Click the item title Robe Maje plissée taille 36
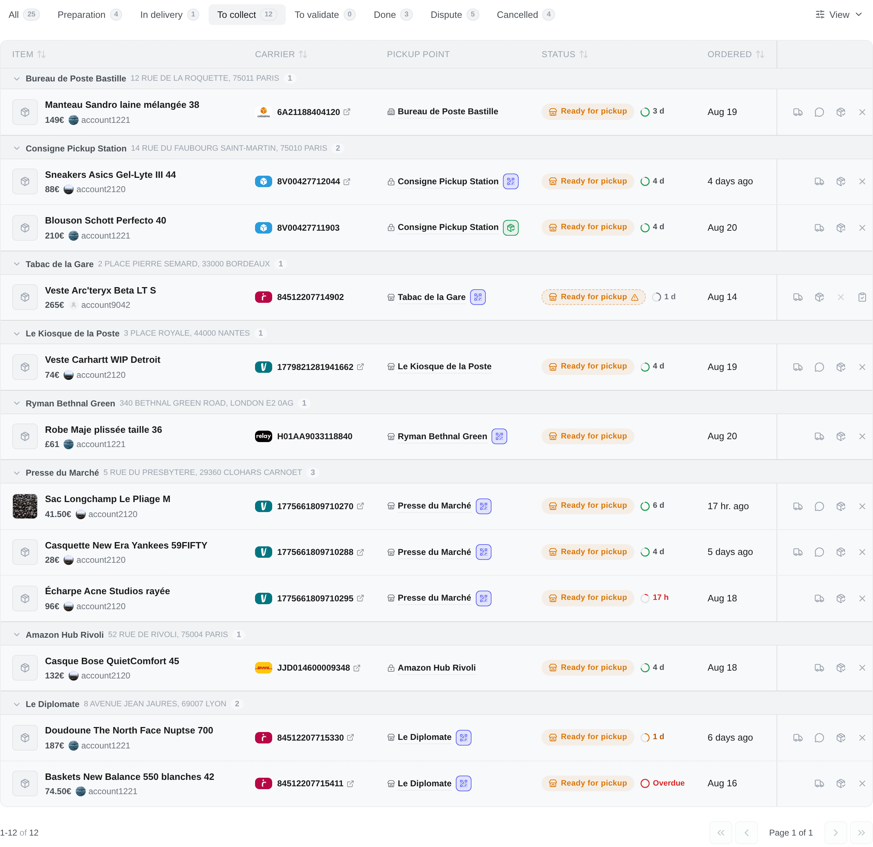 103,430
